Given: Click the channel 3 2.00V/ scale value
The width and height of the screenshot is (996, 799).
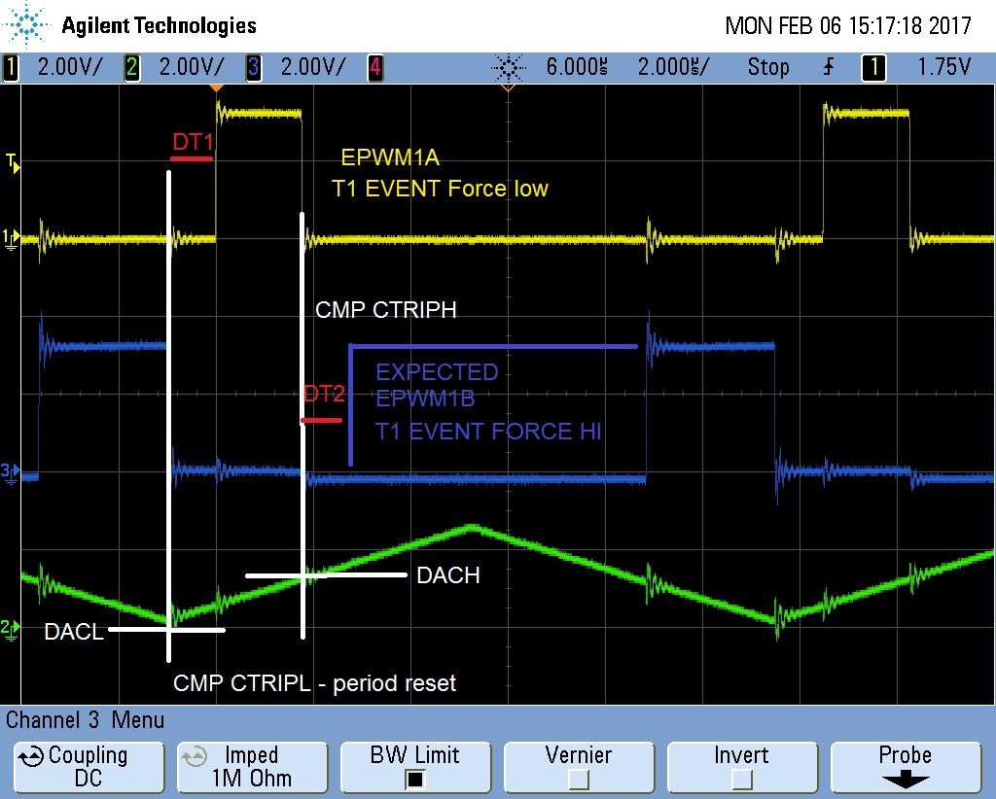Looking at the screenshot, I should (313, 67).
